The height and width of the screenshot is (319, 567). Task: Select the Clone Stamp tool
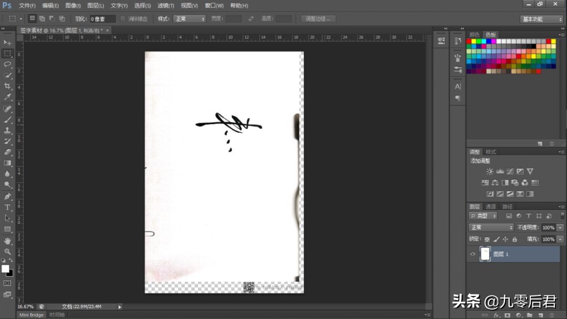coord(7,130)
